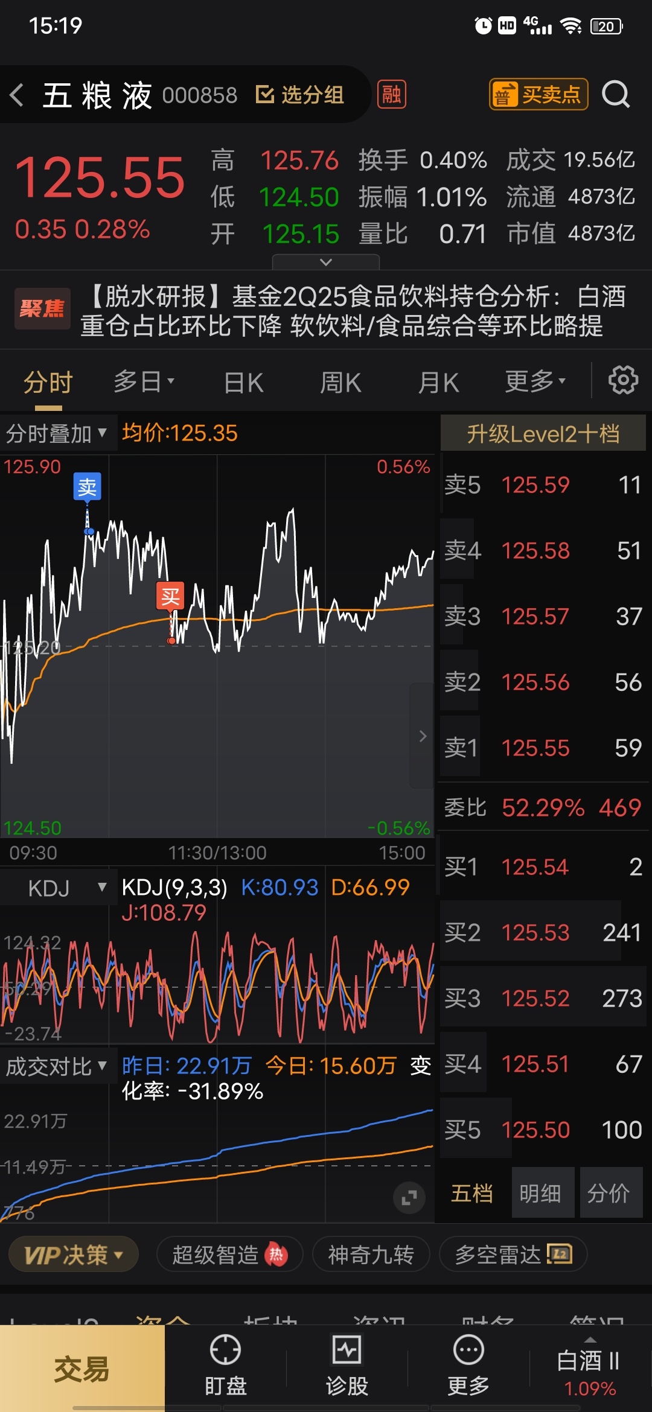Open 神奇九转 indicator chip
Image resolution: width=652 pixels, height=1412 pixels.
[371, 1255]
